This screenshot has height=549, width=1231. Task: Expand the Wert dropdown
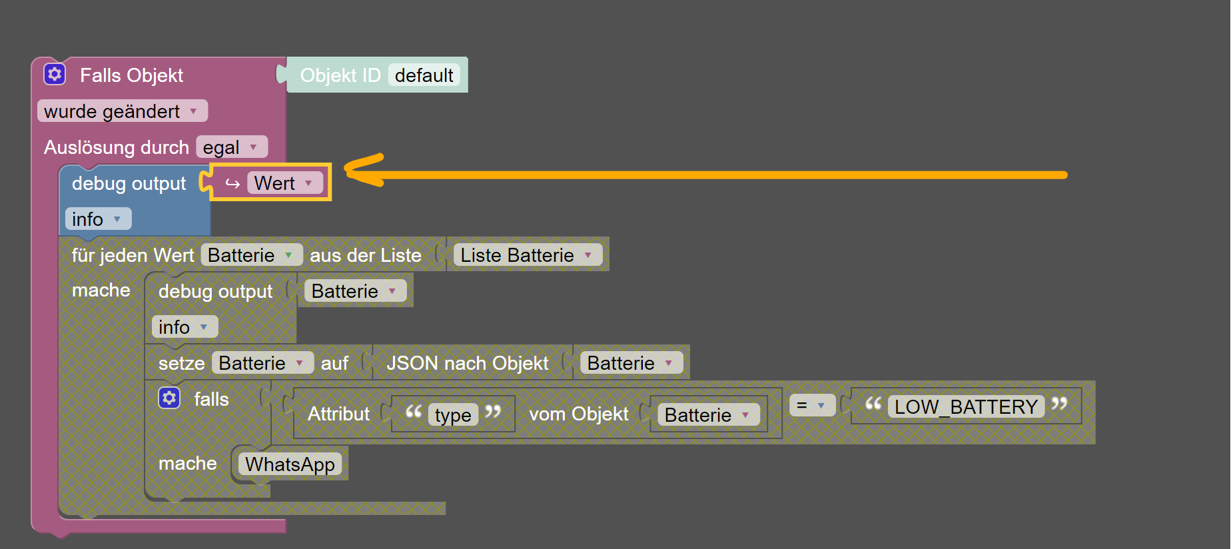pos(285,183)
